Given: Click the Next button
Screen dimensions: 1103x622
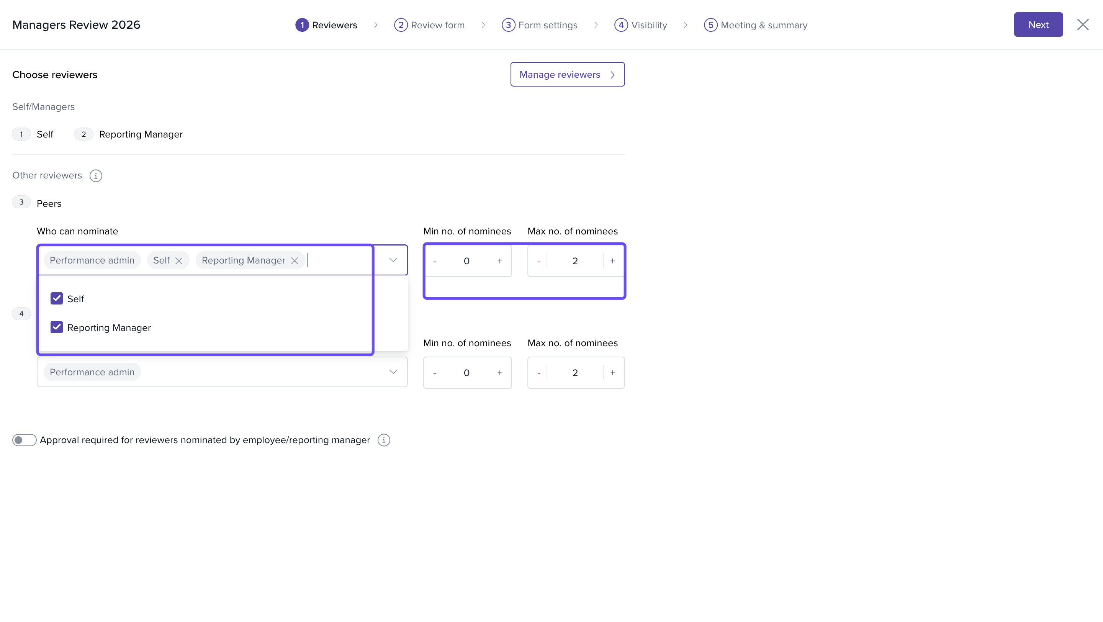Looking at the screenshot, I should pos(1038,25).
